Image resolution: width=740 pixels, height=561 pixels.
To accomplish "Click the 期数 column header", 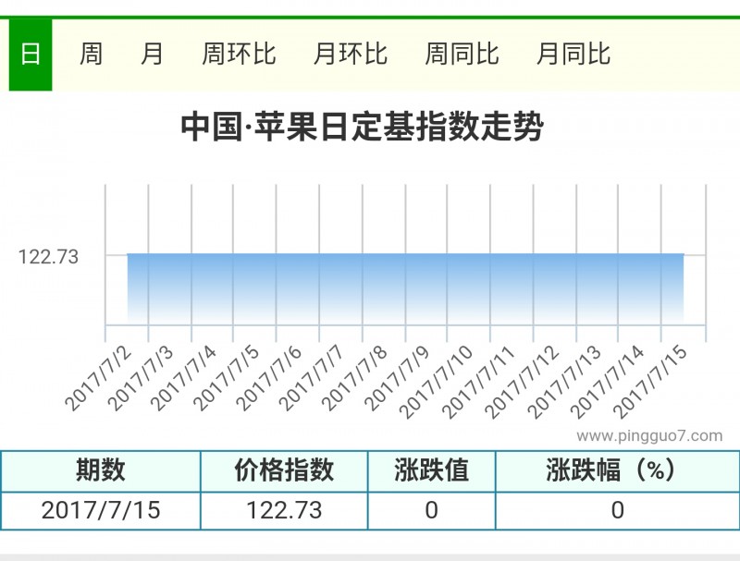I will point(101,471).
